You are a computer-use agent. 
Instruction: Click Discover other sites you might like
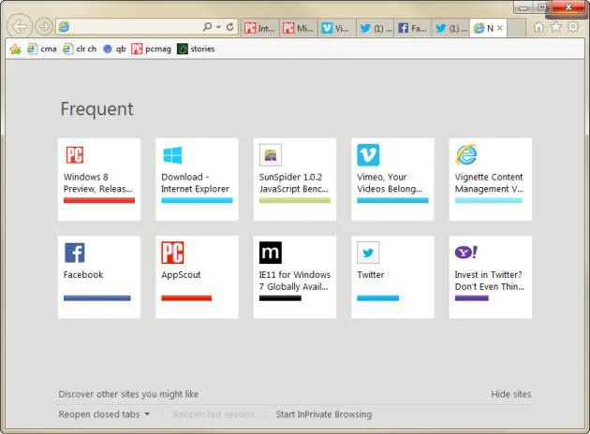point(128,394)
